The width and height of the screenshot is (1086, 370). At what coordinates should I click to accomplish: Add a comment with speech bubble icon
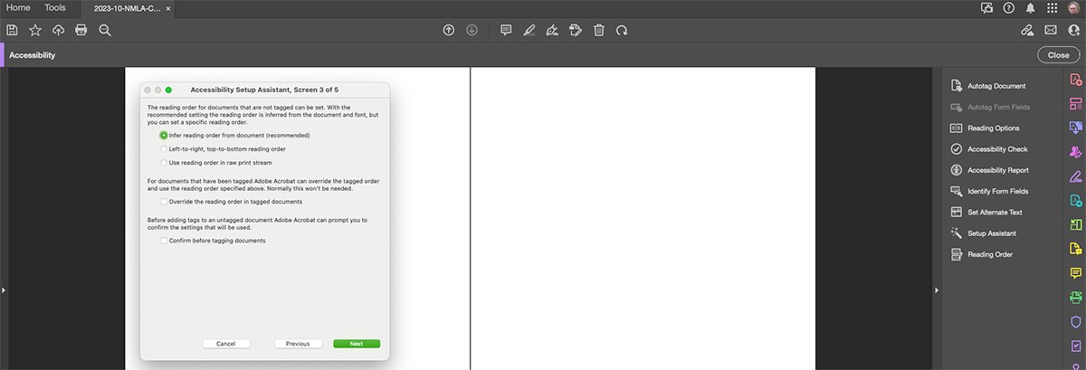(x=506, y=30)
